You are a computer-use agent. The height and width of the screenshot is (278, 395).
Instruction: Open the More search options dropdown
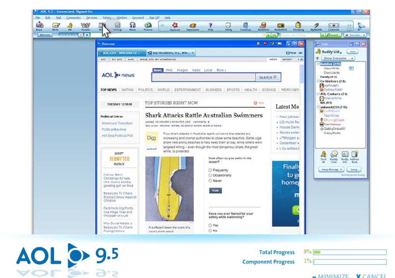(221, 70)
